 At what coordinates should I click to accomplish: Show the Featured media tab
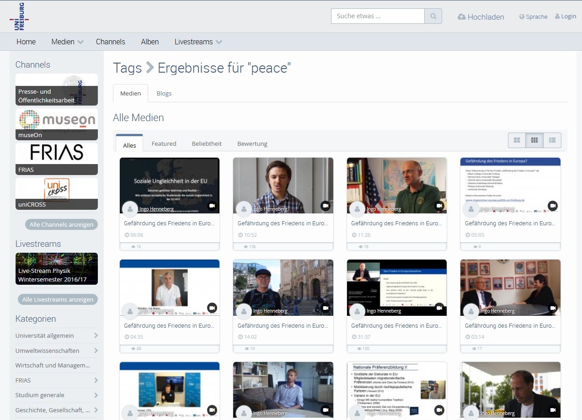[x=164, y=144]
